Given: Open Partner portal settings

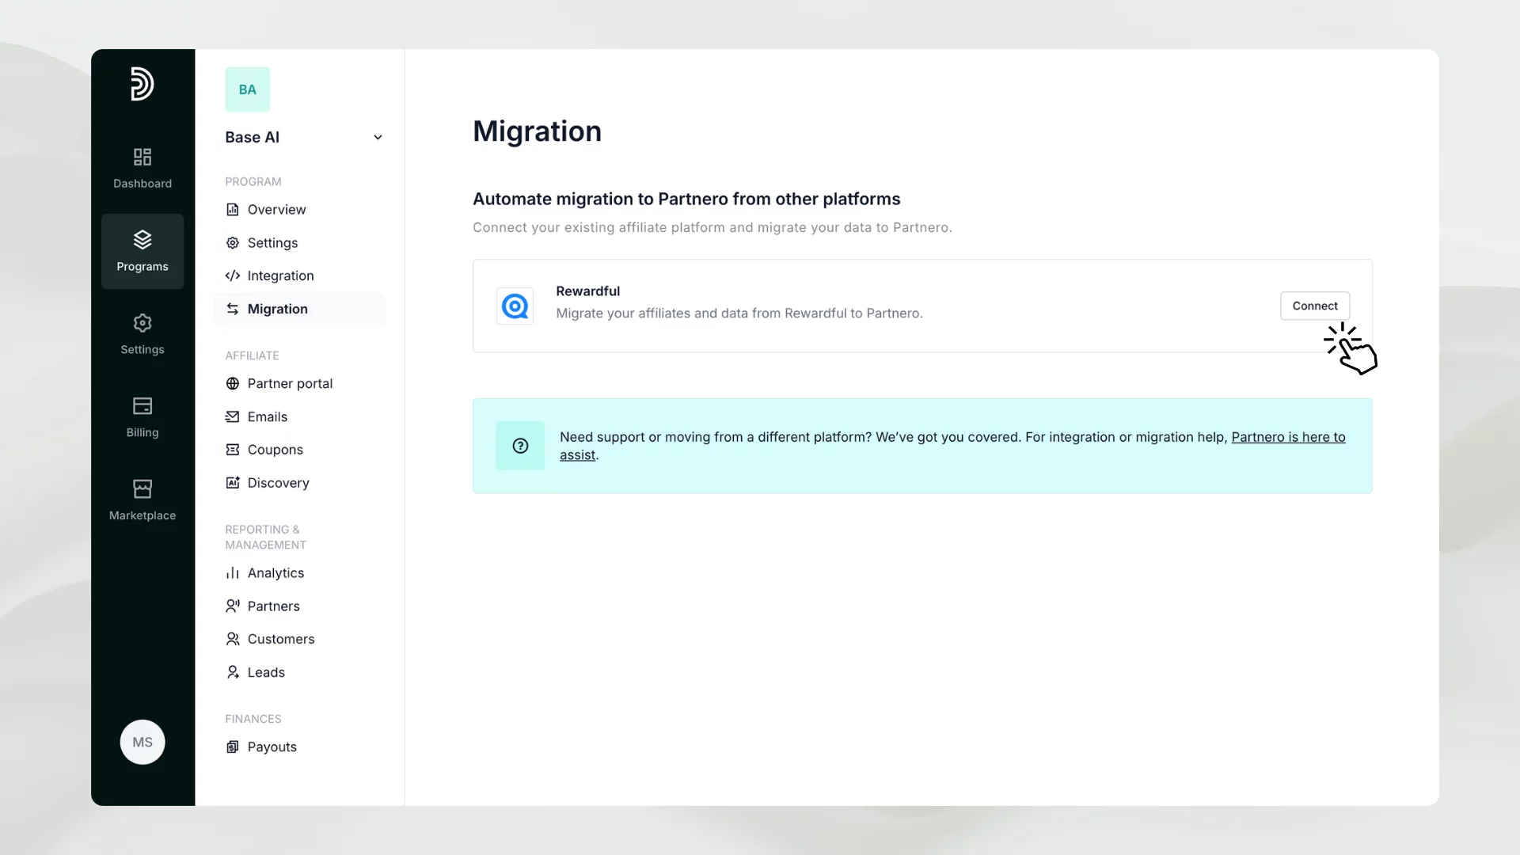Looking at the screenshot, I should pos(290,384).
